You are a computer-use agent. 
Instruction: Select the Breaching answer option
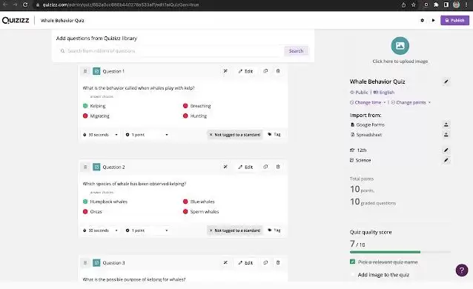[x=196, y=106]
